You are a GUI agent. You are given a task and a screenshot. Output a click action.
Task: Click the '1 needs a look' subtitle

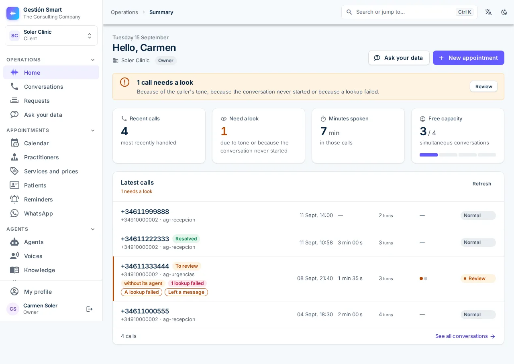coord(137,191)
